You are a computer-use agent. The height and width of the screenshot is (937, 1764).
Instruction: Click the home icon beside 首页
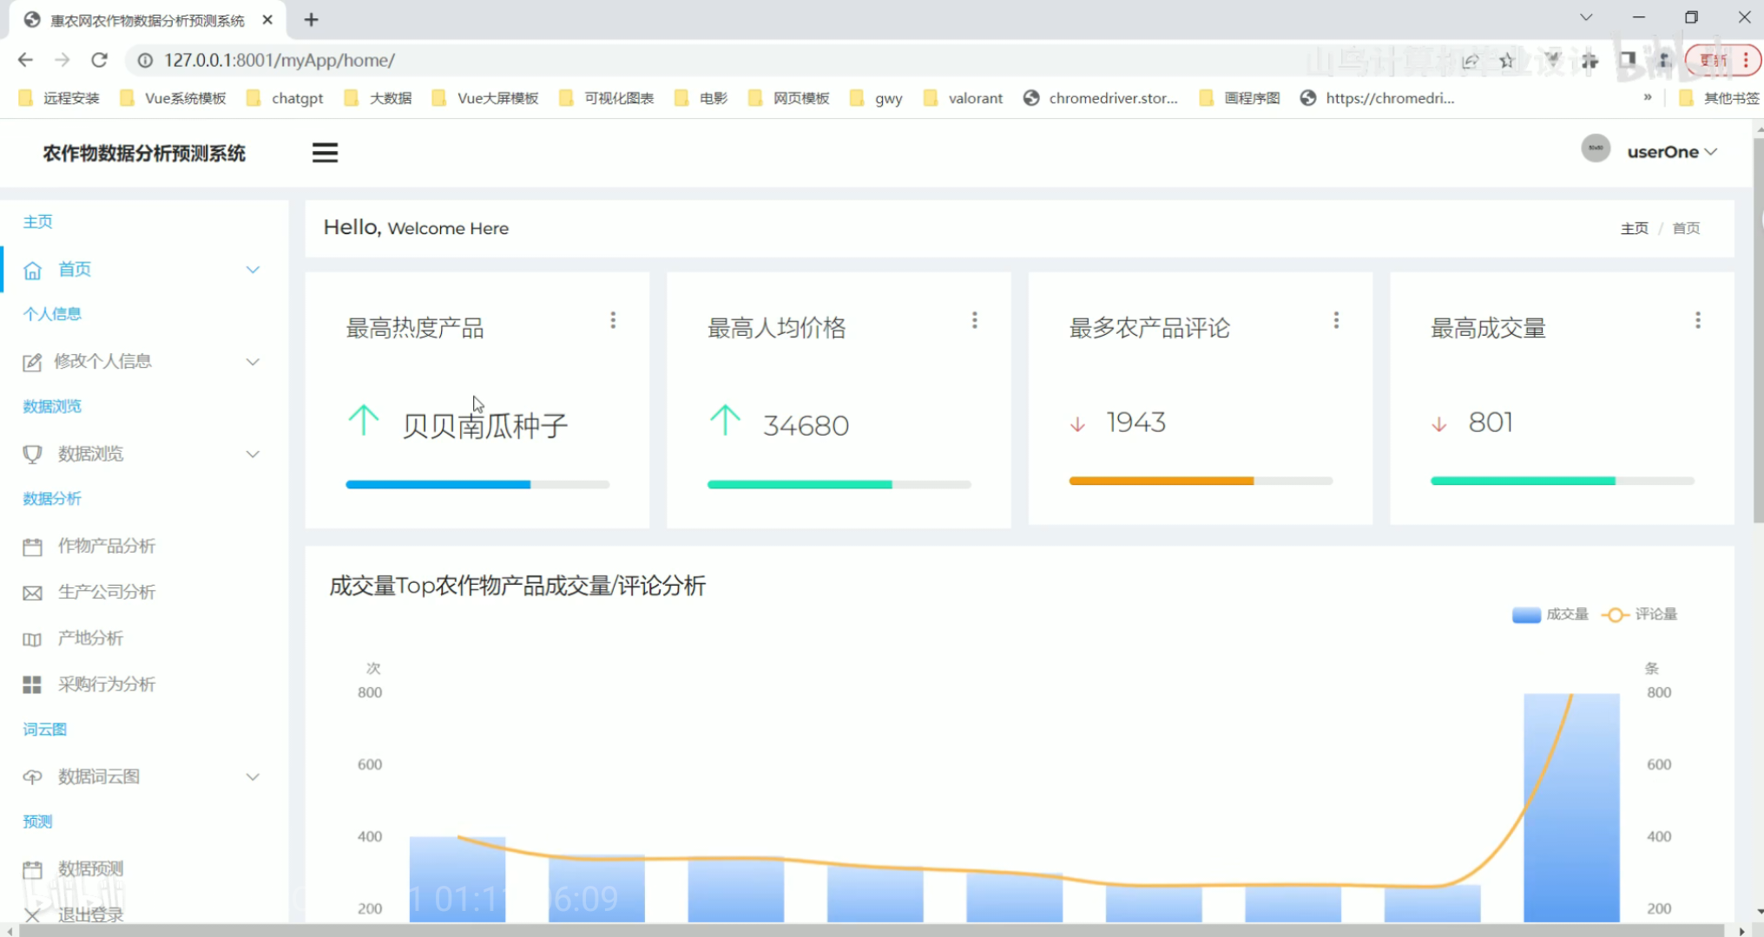tap(32, 271)
